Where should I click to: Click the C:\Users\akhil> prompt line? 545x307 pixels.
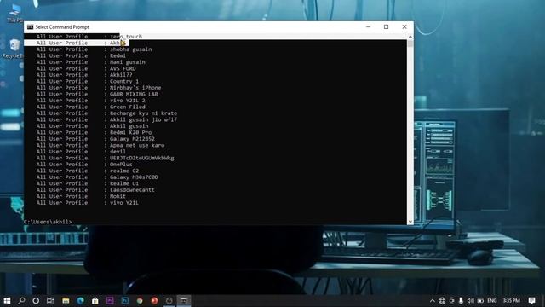point(48,222)
